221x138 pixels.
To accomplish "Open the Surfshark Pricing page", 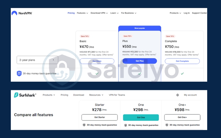I will [x=64, y=95].
